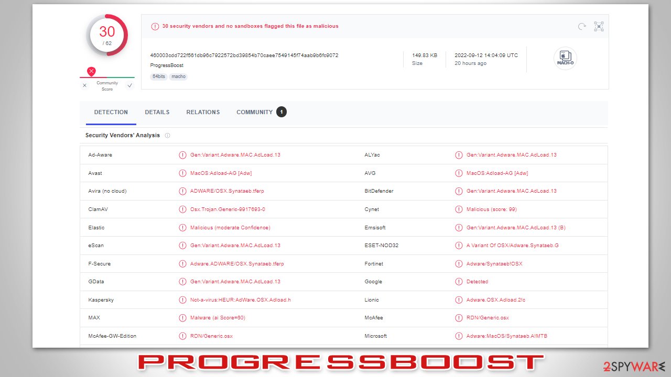This screenshot has height=377, width=671.
Task: Click the red community score marker pin
Action: point(91,72)
